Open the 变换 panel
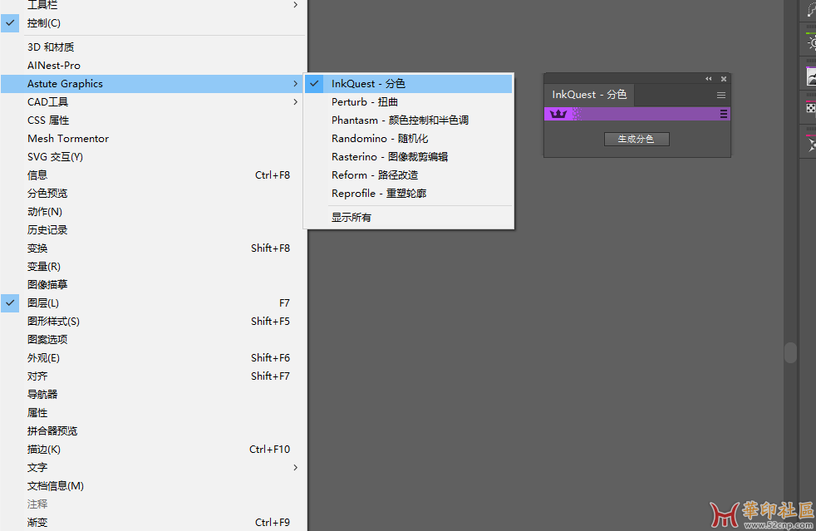The height and width of the screenshot is (531, 816). [153, 248]
